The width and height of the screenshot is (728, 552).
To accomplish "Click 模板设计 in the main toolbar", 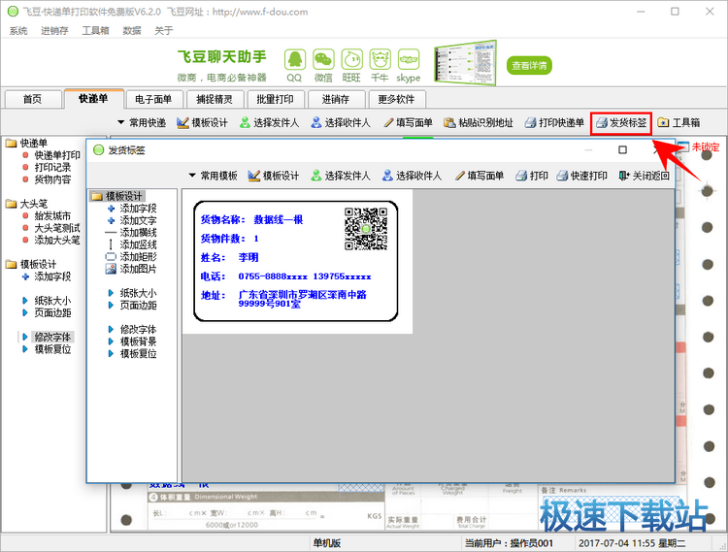I will click(x=203, y=122).
